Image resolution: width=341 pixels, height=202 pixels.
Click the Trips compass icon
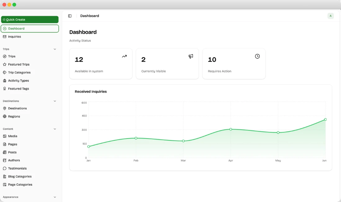[5, 56]
